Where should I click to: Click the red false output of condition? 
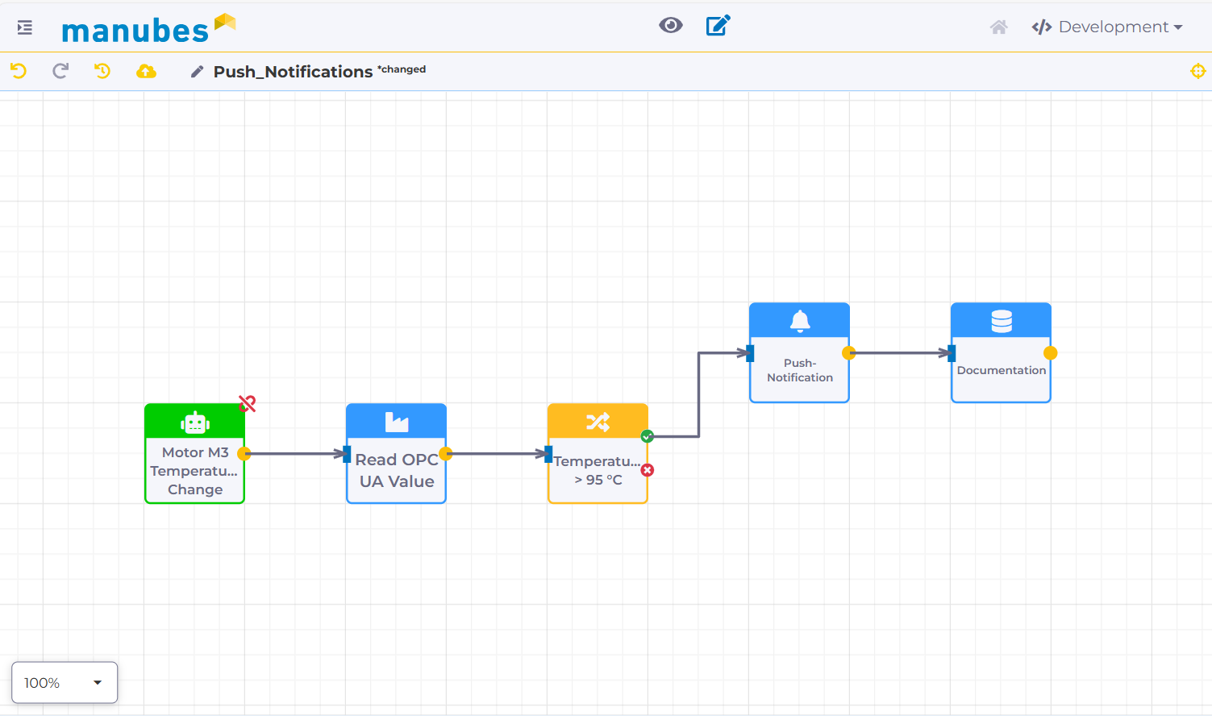coord(648,470)
